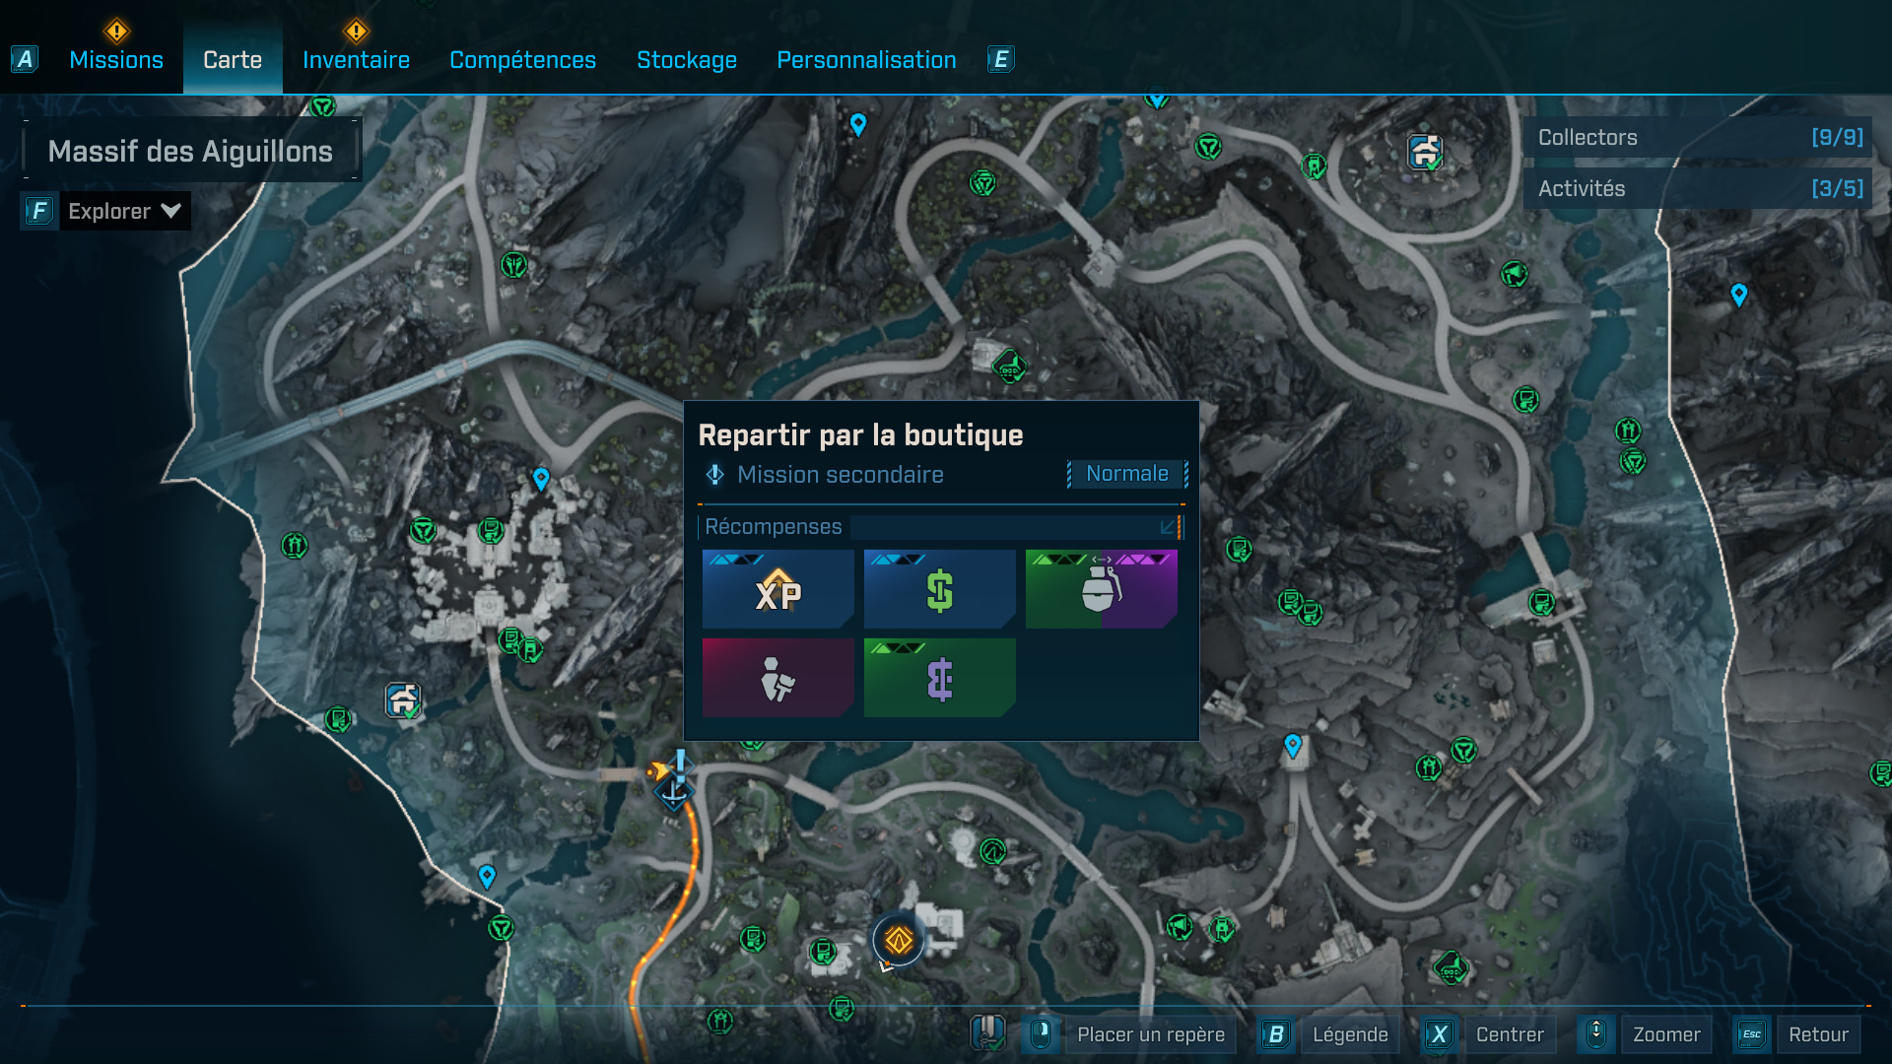
Task: Open the Compétences tab
Action: pyautogui.click(x=522, y=60)
